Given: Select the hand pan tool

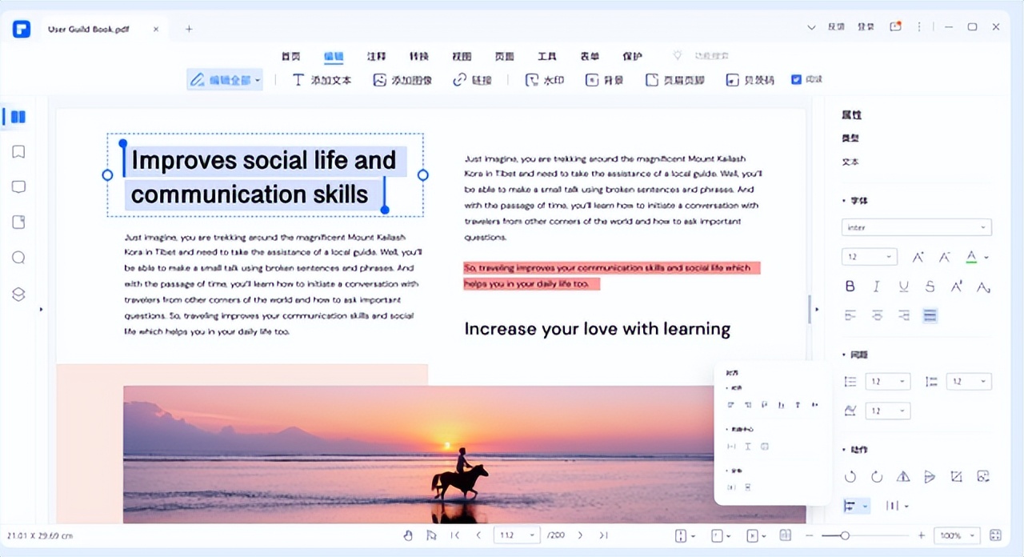Looking at the screenshot, I should (x=408, y=535).
